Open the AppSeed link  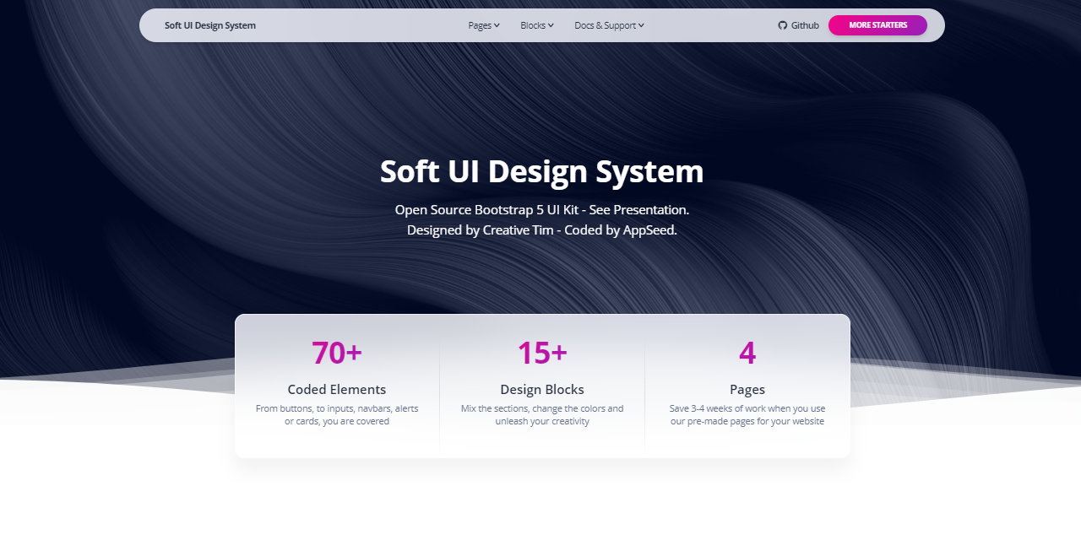click(x=649, y=229)
